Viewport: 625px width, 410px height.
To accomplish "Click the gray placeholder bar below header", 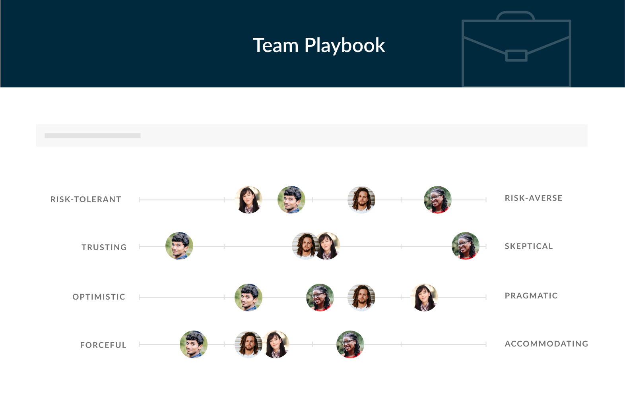I will [x=93, y=136].
